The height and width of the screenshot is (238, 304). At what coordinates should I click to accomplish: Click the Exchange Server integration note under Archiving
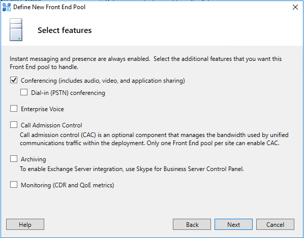132,169
